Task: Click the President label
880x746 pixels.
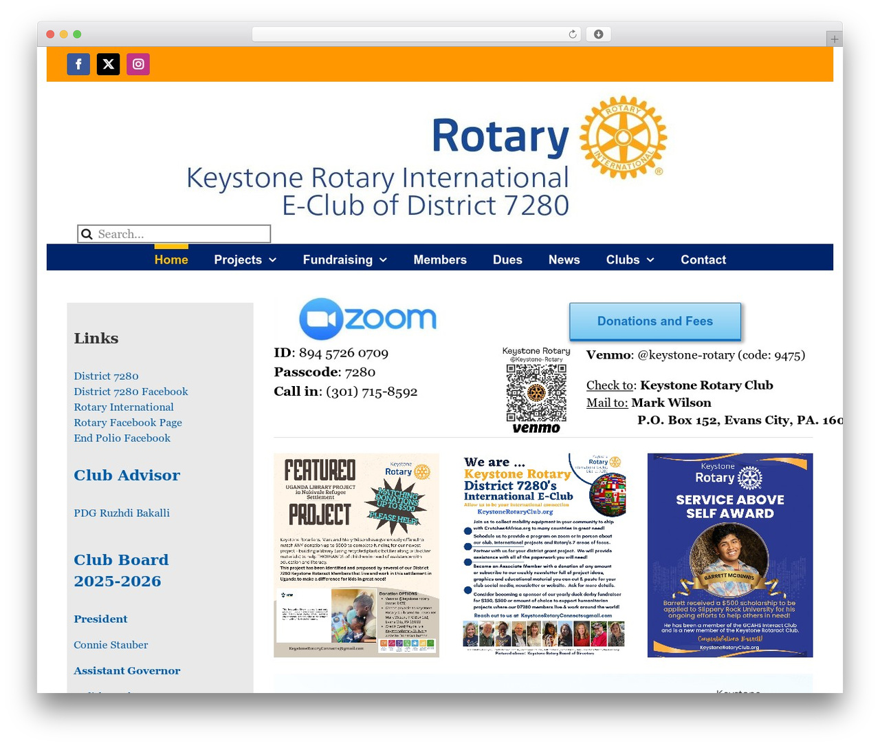Action: coord(100,619)
